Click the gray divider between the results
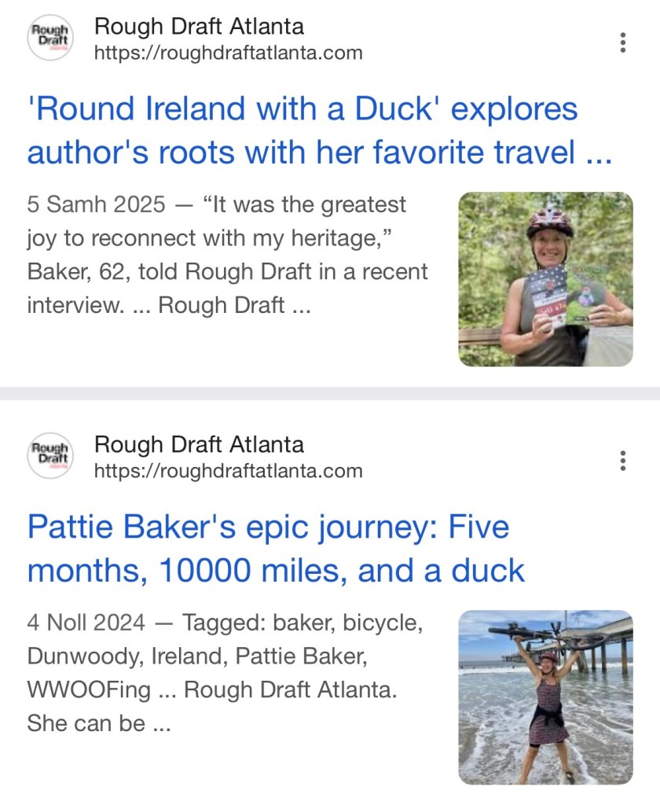Screen dimensions: 660x805 click(330, 393)
